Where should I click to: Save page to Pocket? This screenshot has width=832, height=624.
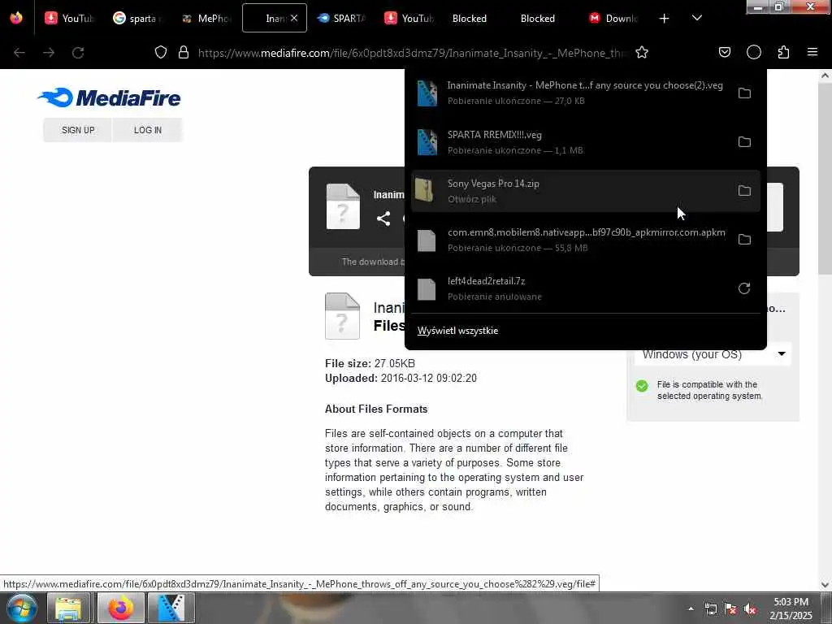click(724, 53)
